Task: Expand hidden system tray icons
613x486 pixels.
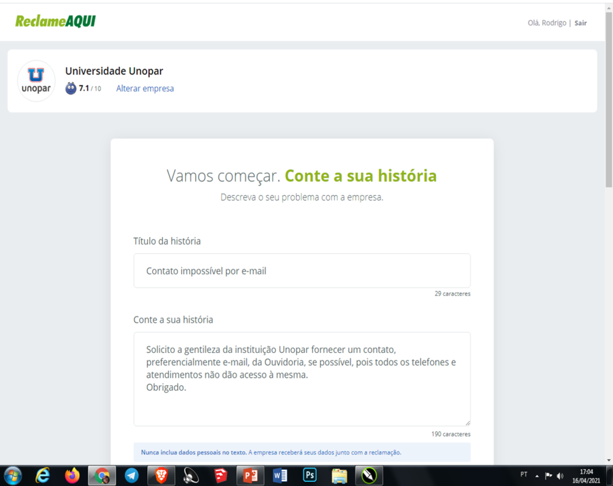Action: [539, 476]
